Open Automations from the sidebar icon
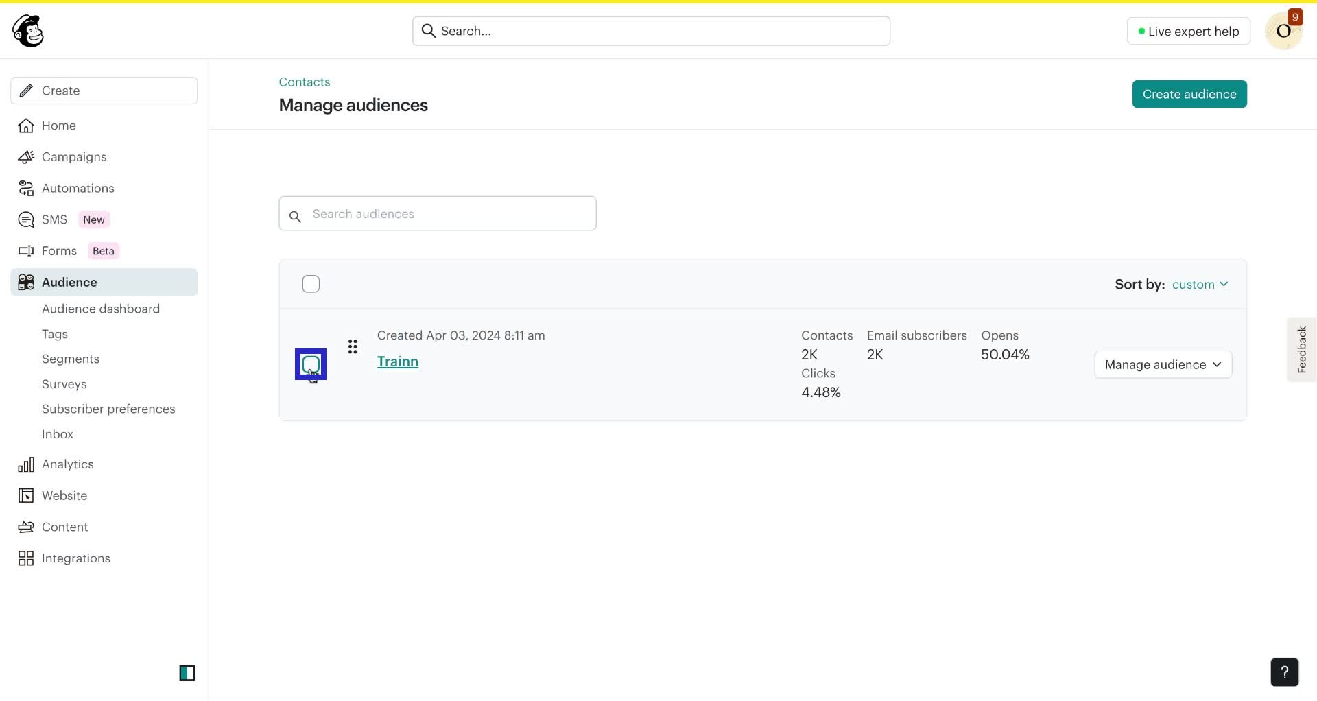 tap(25, 188)
